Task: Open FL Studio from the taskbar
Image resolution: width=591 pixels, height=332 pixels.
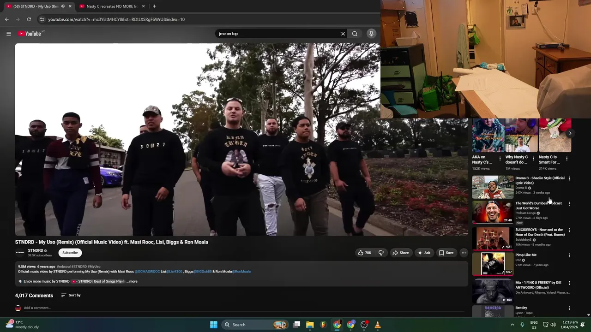Action: click(x=324, y=325)
